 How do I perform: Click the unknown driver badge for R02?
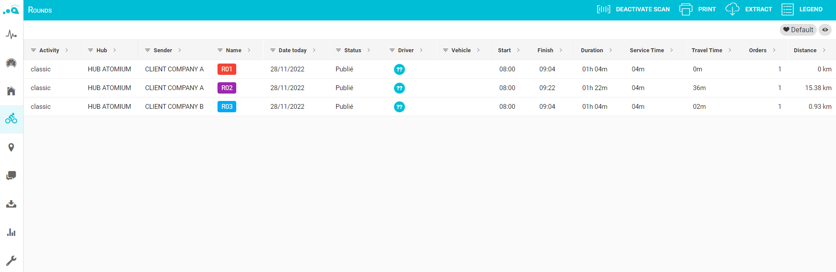[399, 88]
